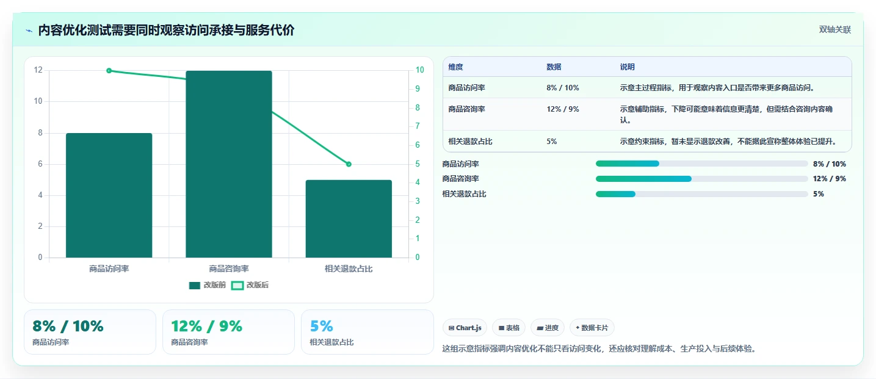This screenshot has height=379, width=876.
Task: Select the Chart.js tag chip
Action: click(x=465, y=328)
